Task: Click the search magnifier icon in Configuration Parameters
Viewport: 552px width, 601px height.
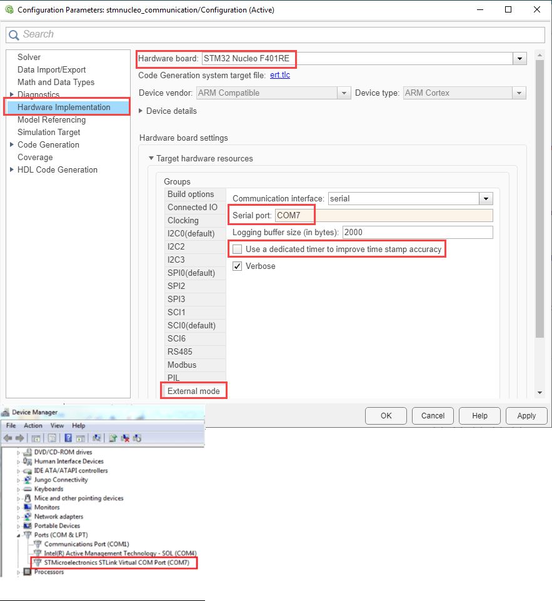Action: (14, 35)
